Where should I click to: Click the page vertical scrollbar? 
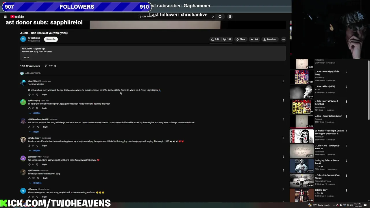pos(369,90)
